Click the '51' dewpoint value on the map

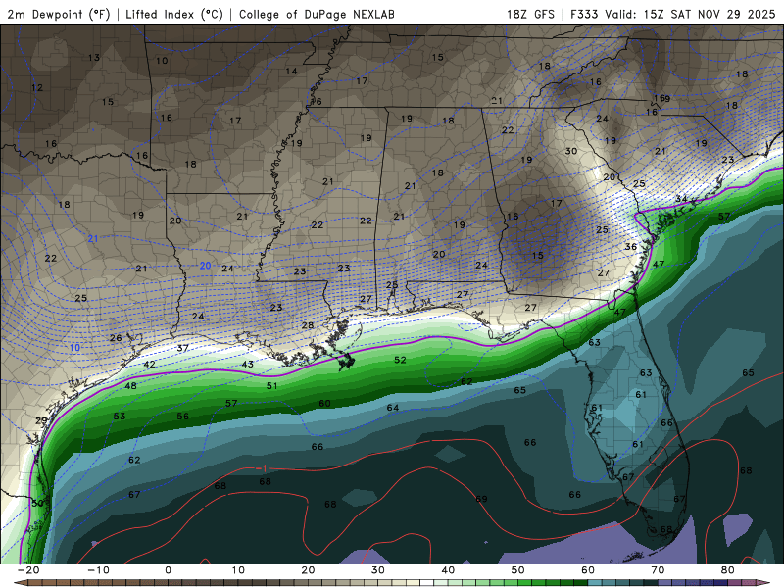[x=272, y=385]
